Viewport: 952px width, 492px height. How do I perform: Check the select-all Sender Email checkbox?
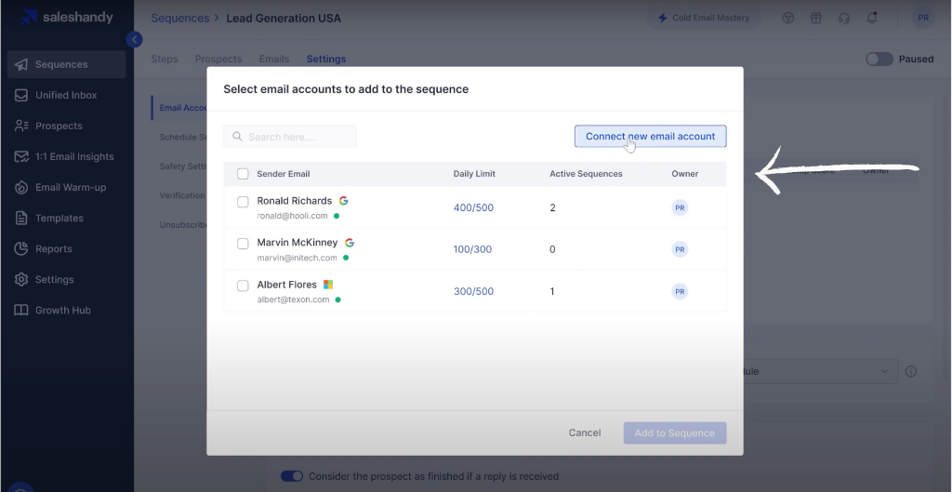click(243, 174)
